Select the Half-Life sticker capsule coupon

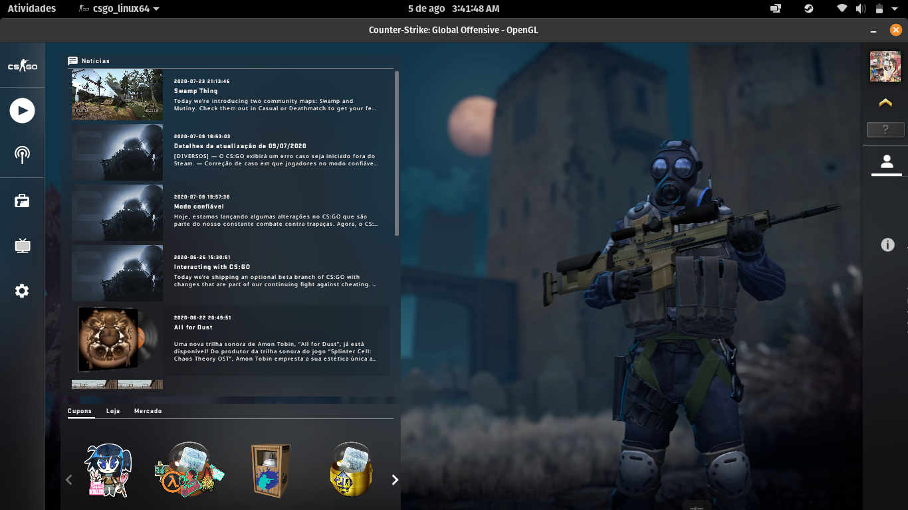click(x=190, y=469)
